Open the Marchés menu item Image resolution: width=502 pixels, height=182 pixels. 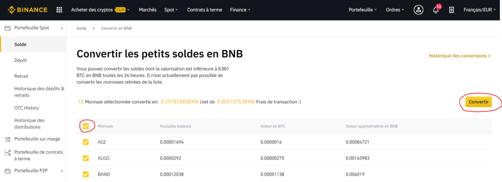coord(148,10)
